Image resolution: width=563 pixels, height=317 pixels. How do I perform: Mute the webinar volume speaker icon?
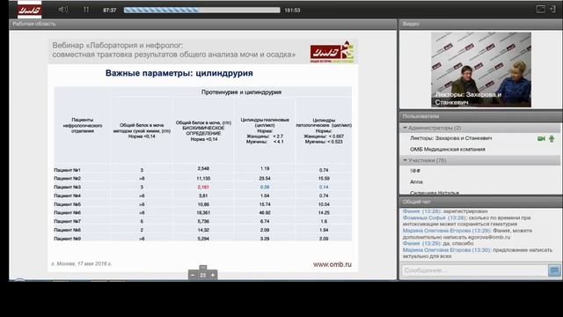(62, 10)
